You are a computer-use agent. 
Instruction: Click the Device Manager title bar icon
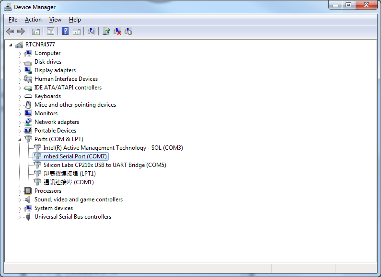click(8, 7)
